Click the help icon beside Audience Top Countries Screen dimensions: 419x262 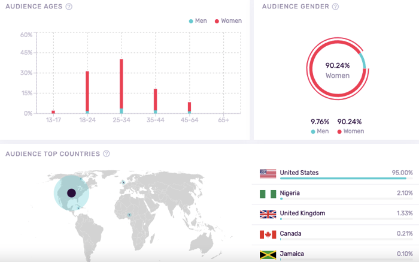pyautogui.click(x=107, y=153)
